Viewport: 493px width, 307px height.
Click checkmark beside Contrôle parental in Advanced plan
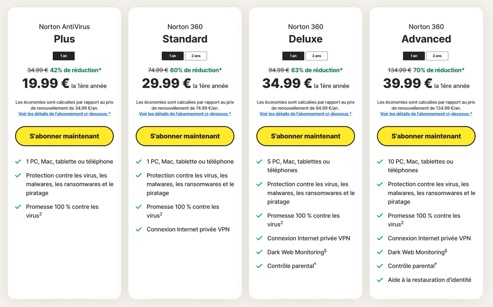pyautogui.click(x=380, y=266)
